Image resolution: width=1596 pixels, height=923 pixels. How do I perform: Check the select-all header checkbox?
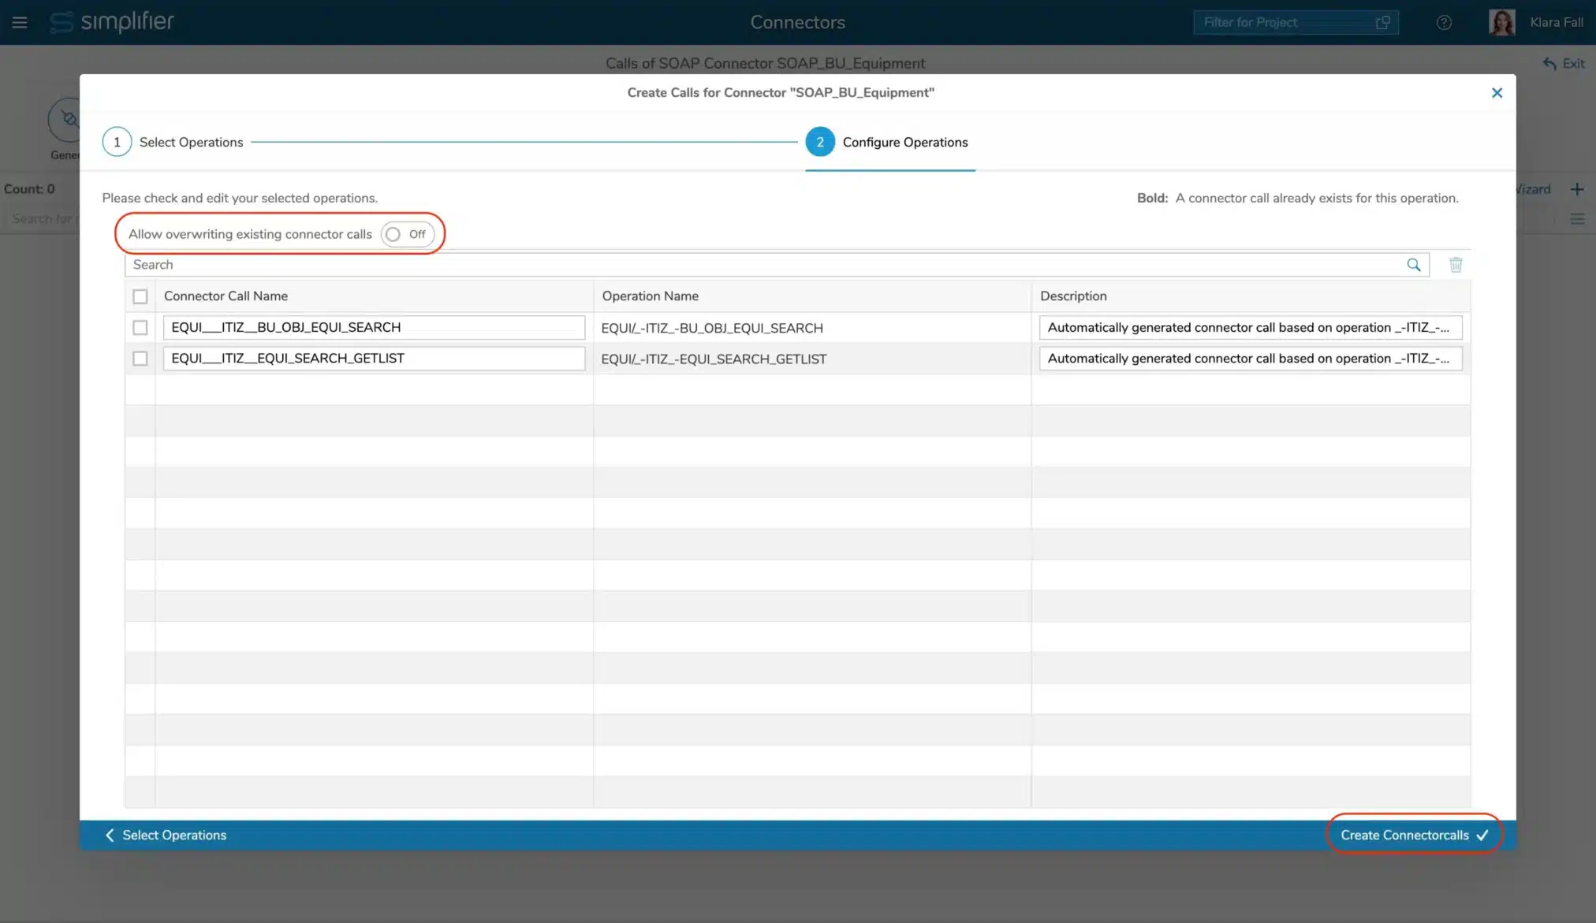(x=140, y=296)
